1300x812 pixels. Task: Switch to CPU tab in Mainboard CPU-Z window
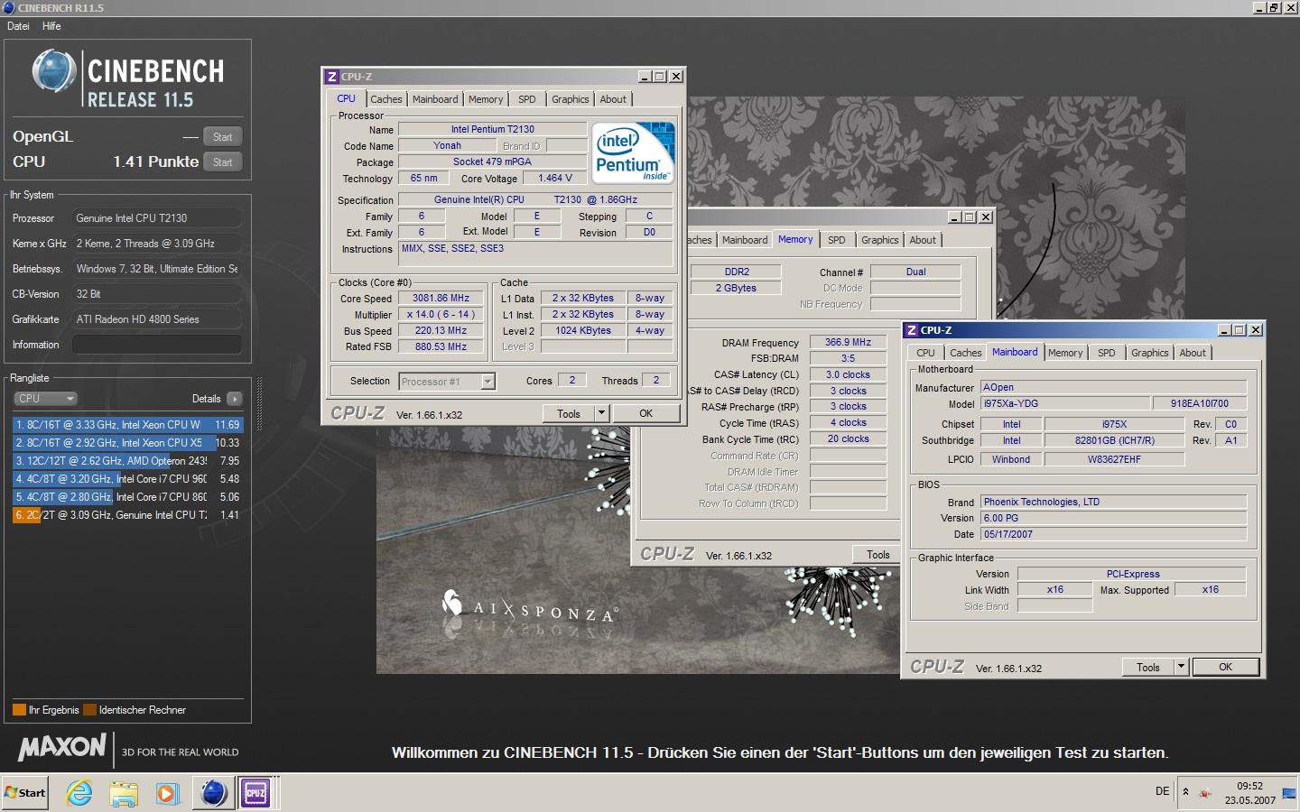[x=925, y=353]
